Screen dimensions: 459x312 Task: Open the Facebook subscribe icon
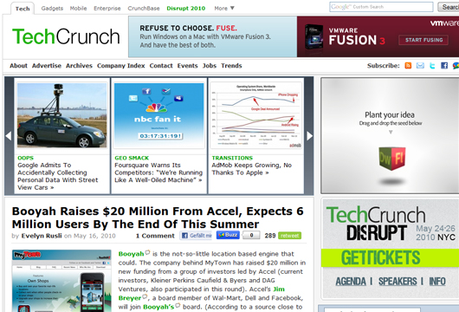pyautogui.click(x=444, y=66)
